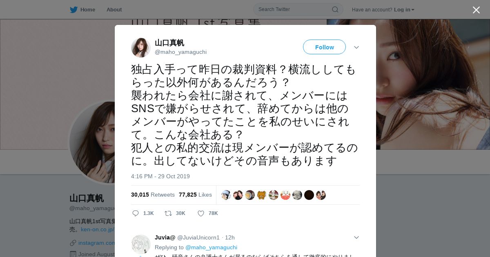Close the tweet overlay with X icon

point(476,10)
